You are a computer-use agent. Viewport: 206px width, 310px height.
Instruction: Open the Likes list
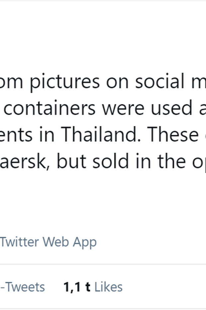point(108,287)
